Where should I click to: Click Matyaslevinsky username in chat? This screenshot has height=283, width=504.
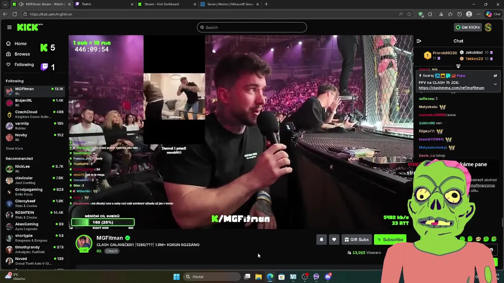coord(432,148)
